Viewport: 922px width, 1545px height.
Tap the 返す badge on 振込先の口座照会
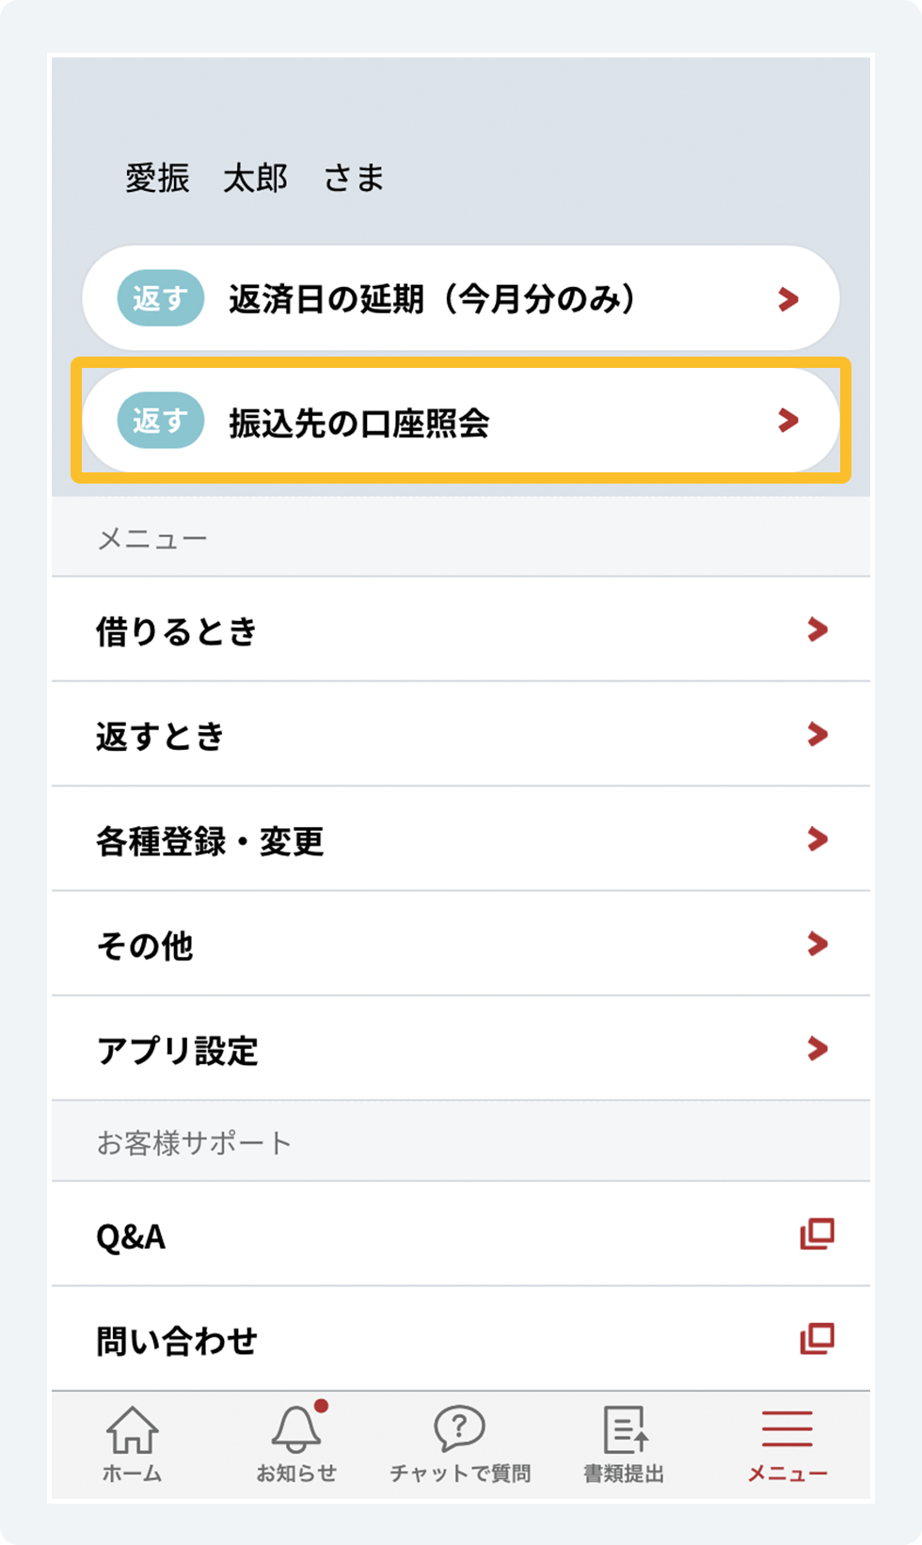160,421
